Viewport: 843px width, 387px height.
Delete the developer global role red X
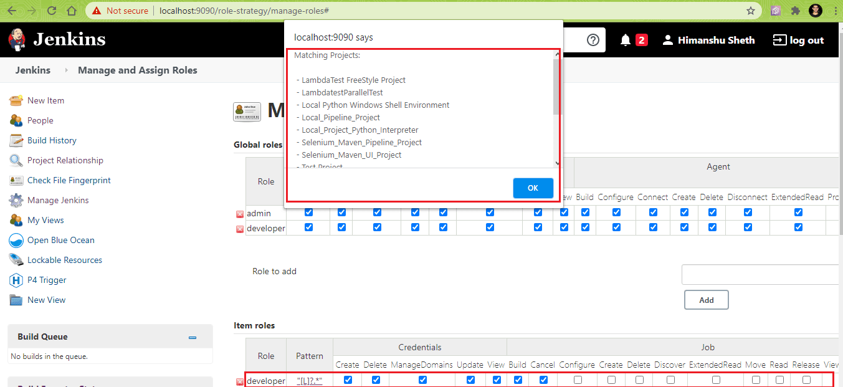tap(240, 229)
